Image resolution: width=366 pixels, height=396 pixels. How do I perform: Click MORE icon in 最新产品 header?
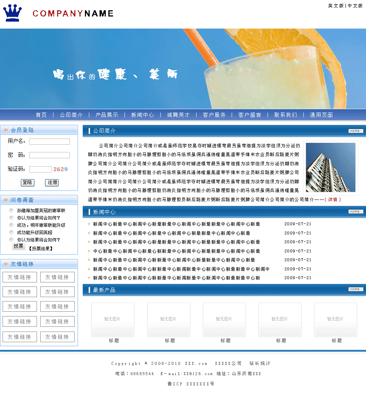click(355, 289)
